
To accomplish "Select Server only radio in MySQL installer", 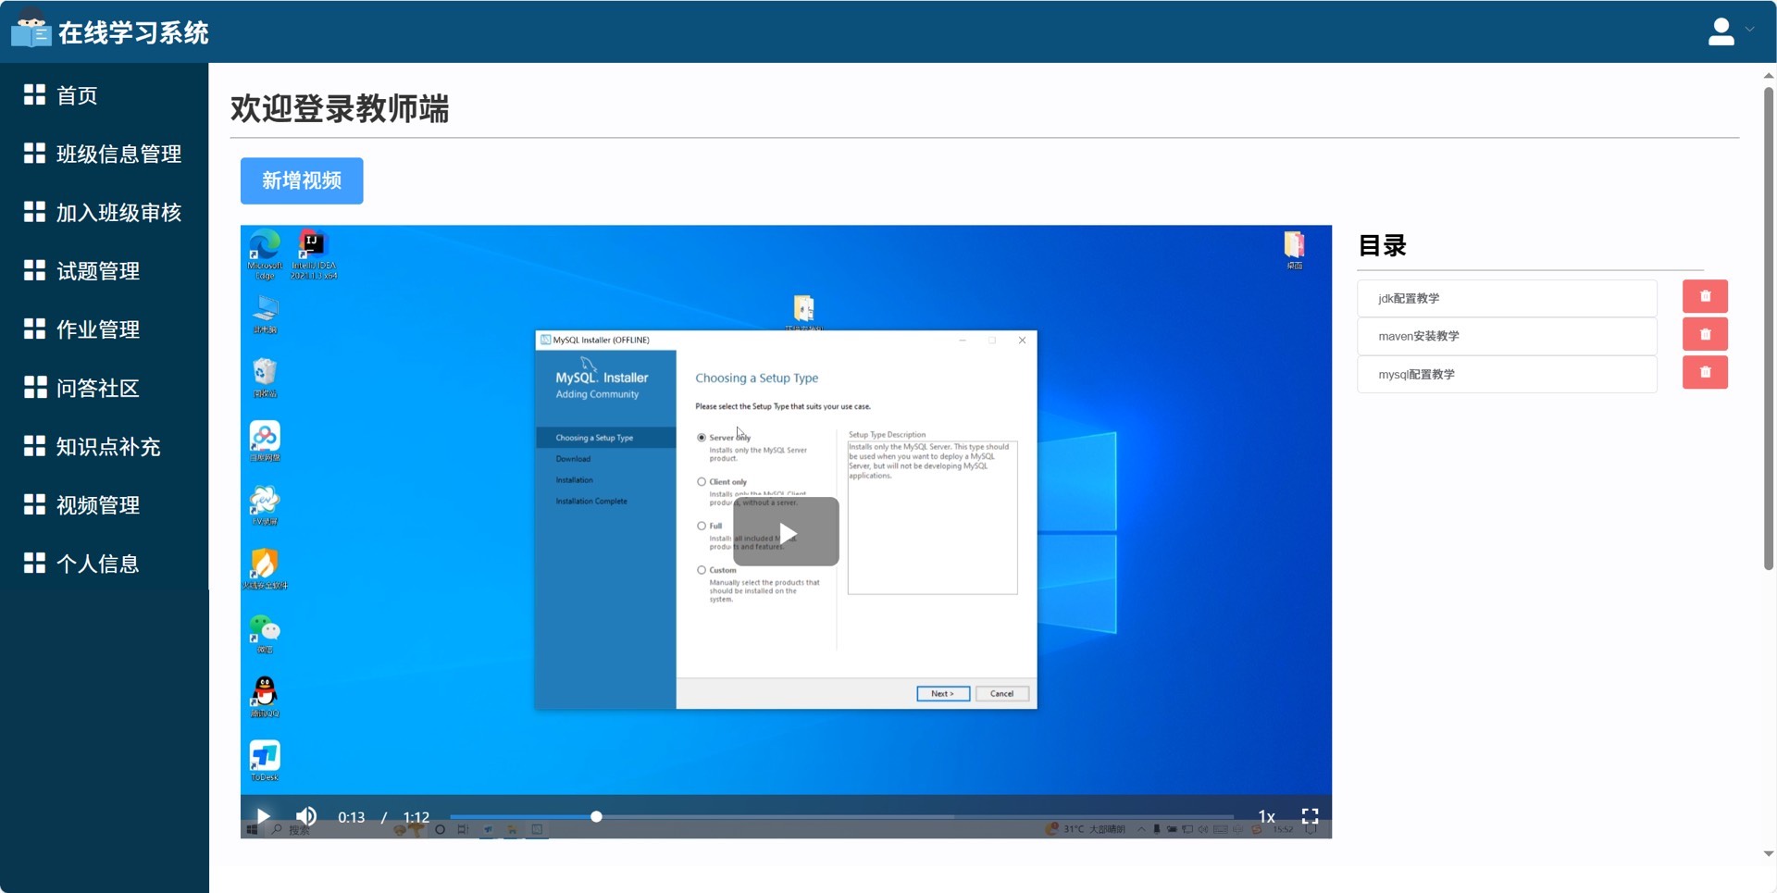I will 702,438.
